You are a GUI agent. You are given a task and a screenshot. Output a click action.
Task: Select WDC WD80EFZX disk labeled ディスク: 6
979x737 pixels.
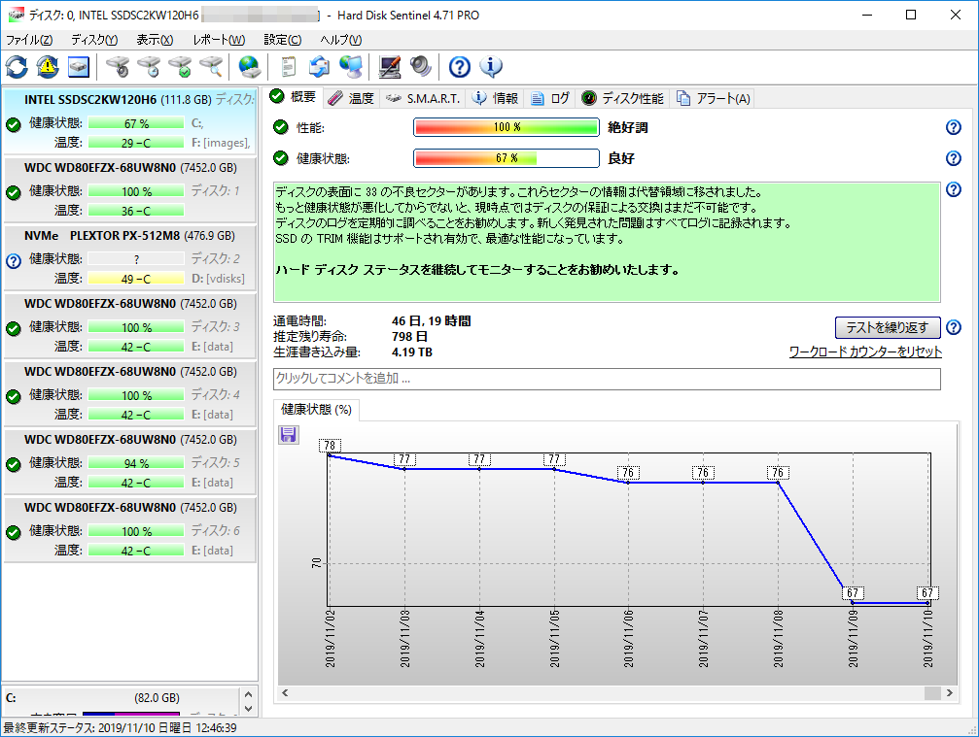[129, 530]
